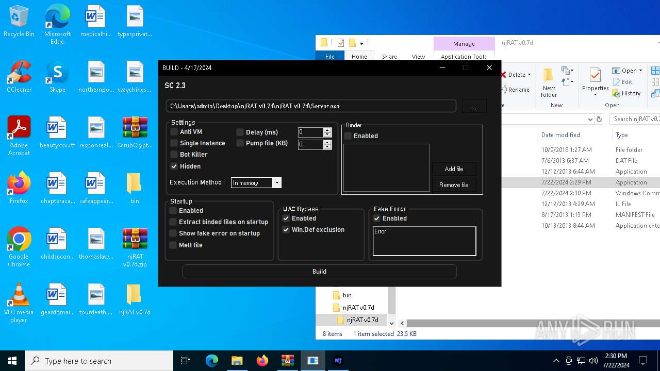Click New folder icon in Explorer ribbon

(549, 82)
